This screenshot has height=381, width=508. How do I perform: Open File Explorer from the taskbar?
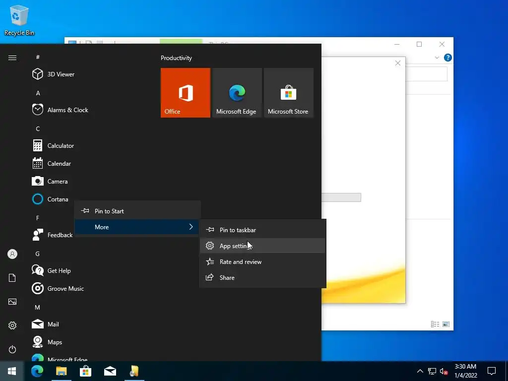pos(61,371)
